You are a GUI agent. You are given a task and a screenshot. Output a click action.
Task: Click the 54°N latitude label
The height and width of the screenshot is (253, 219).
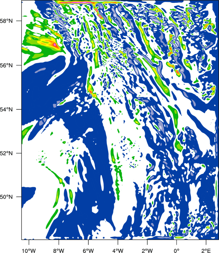click(6, 109)
